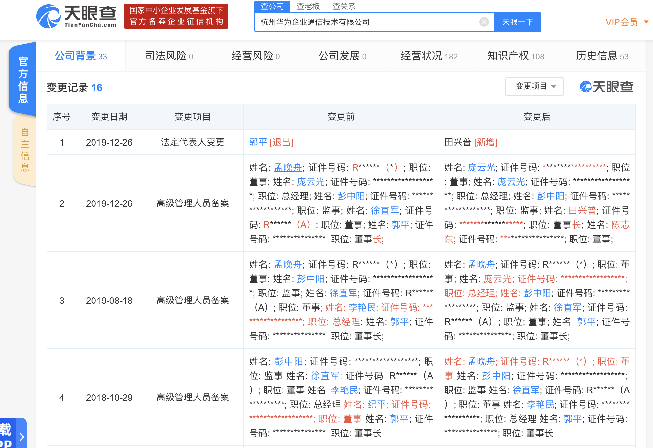
Task: Open 孟晚舟 link in row 2 变更前
Action: [288, 168]
